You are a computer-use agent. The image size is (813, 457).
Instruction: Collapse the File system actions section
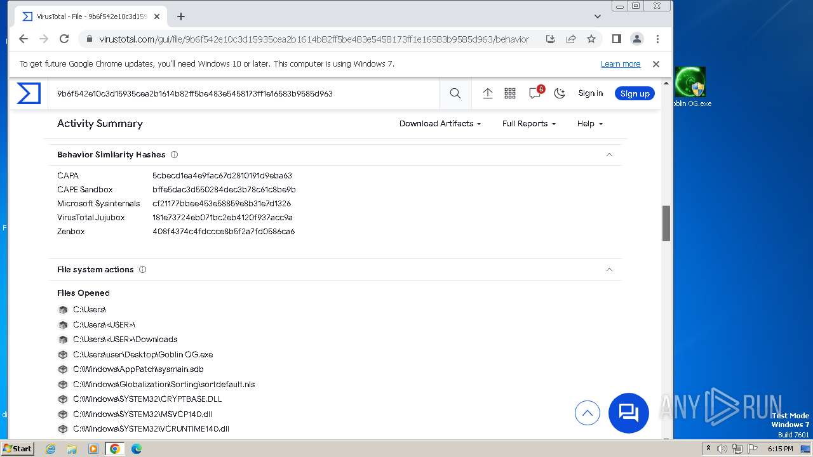609,269
